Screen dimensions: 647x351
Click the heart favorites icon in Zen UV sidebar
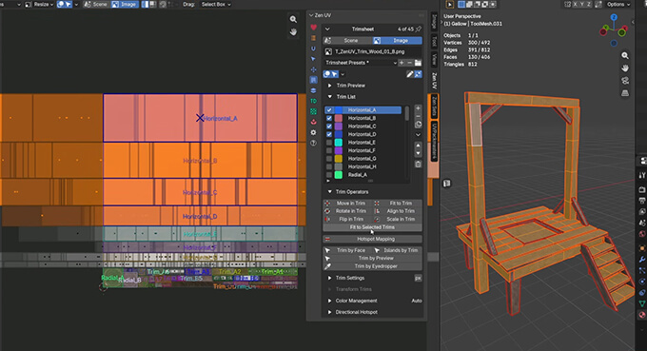[313, 28]
